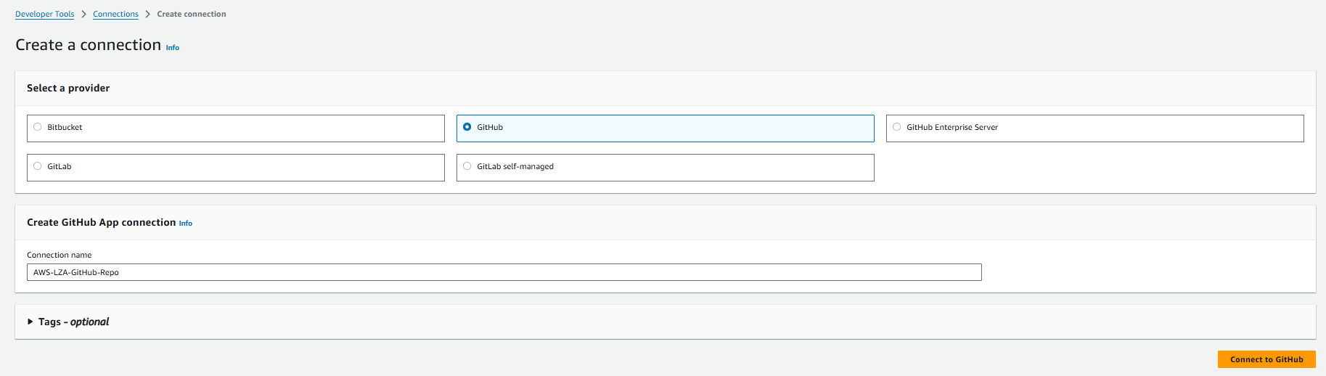This screenshot has height=376, width=1326.
Task: Choose GitHub Enterprise Server radio option
Action: [x=897, y=127]
